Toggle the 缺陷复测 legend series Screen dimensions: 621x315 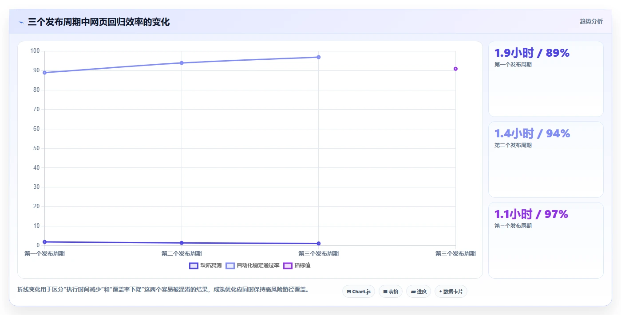(206, 265)
